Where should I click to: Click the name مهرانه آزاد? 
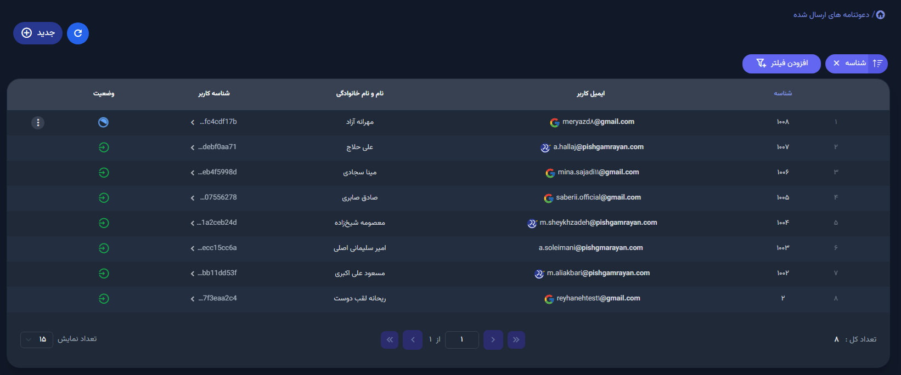coord(360,122)
